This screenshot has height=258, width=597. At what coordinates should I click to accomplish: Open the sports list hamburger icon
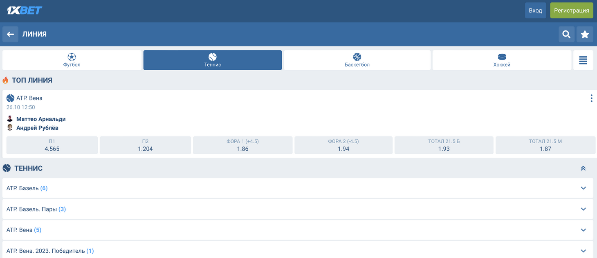click(583, 60)
